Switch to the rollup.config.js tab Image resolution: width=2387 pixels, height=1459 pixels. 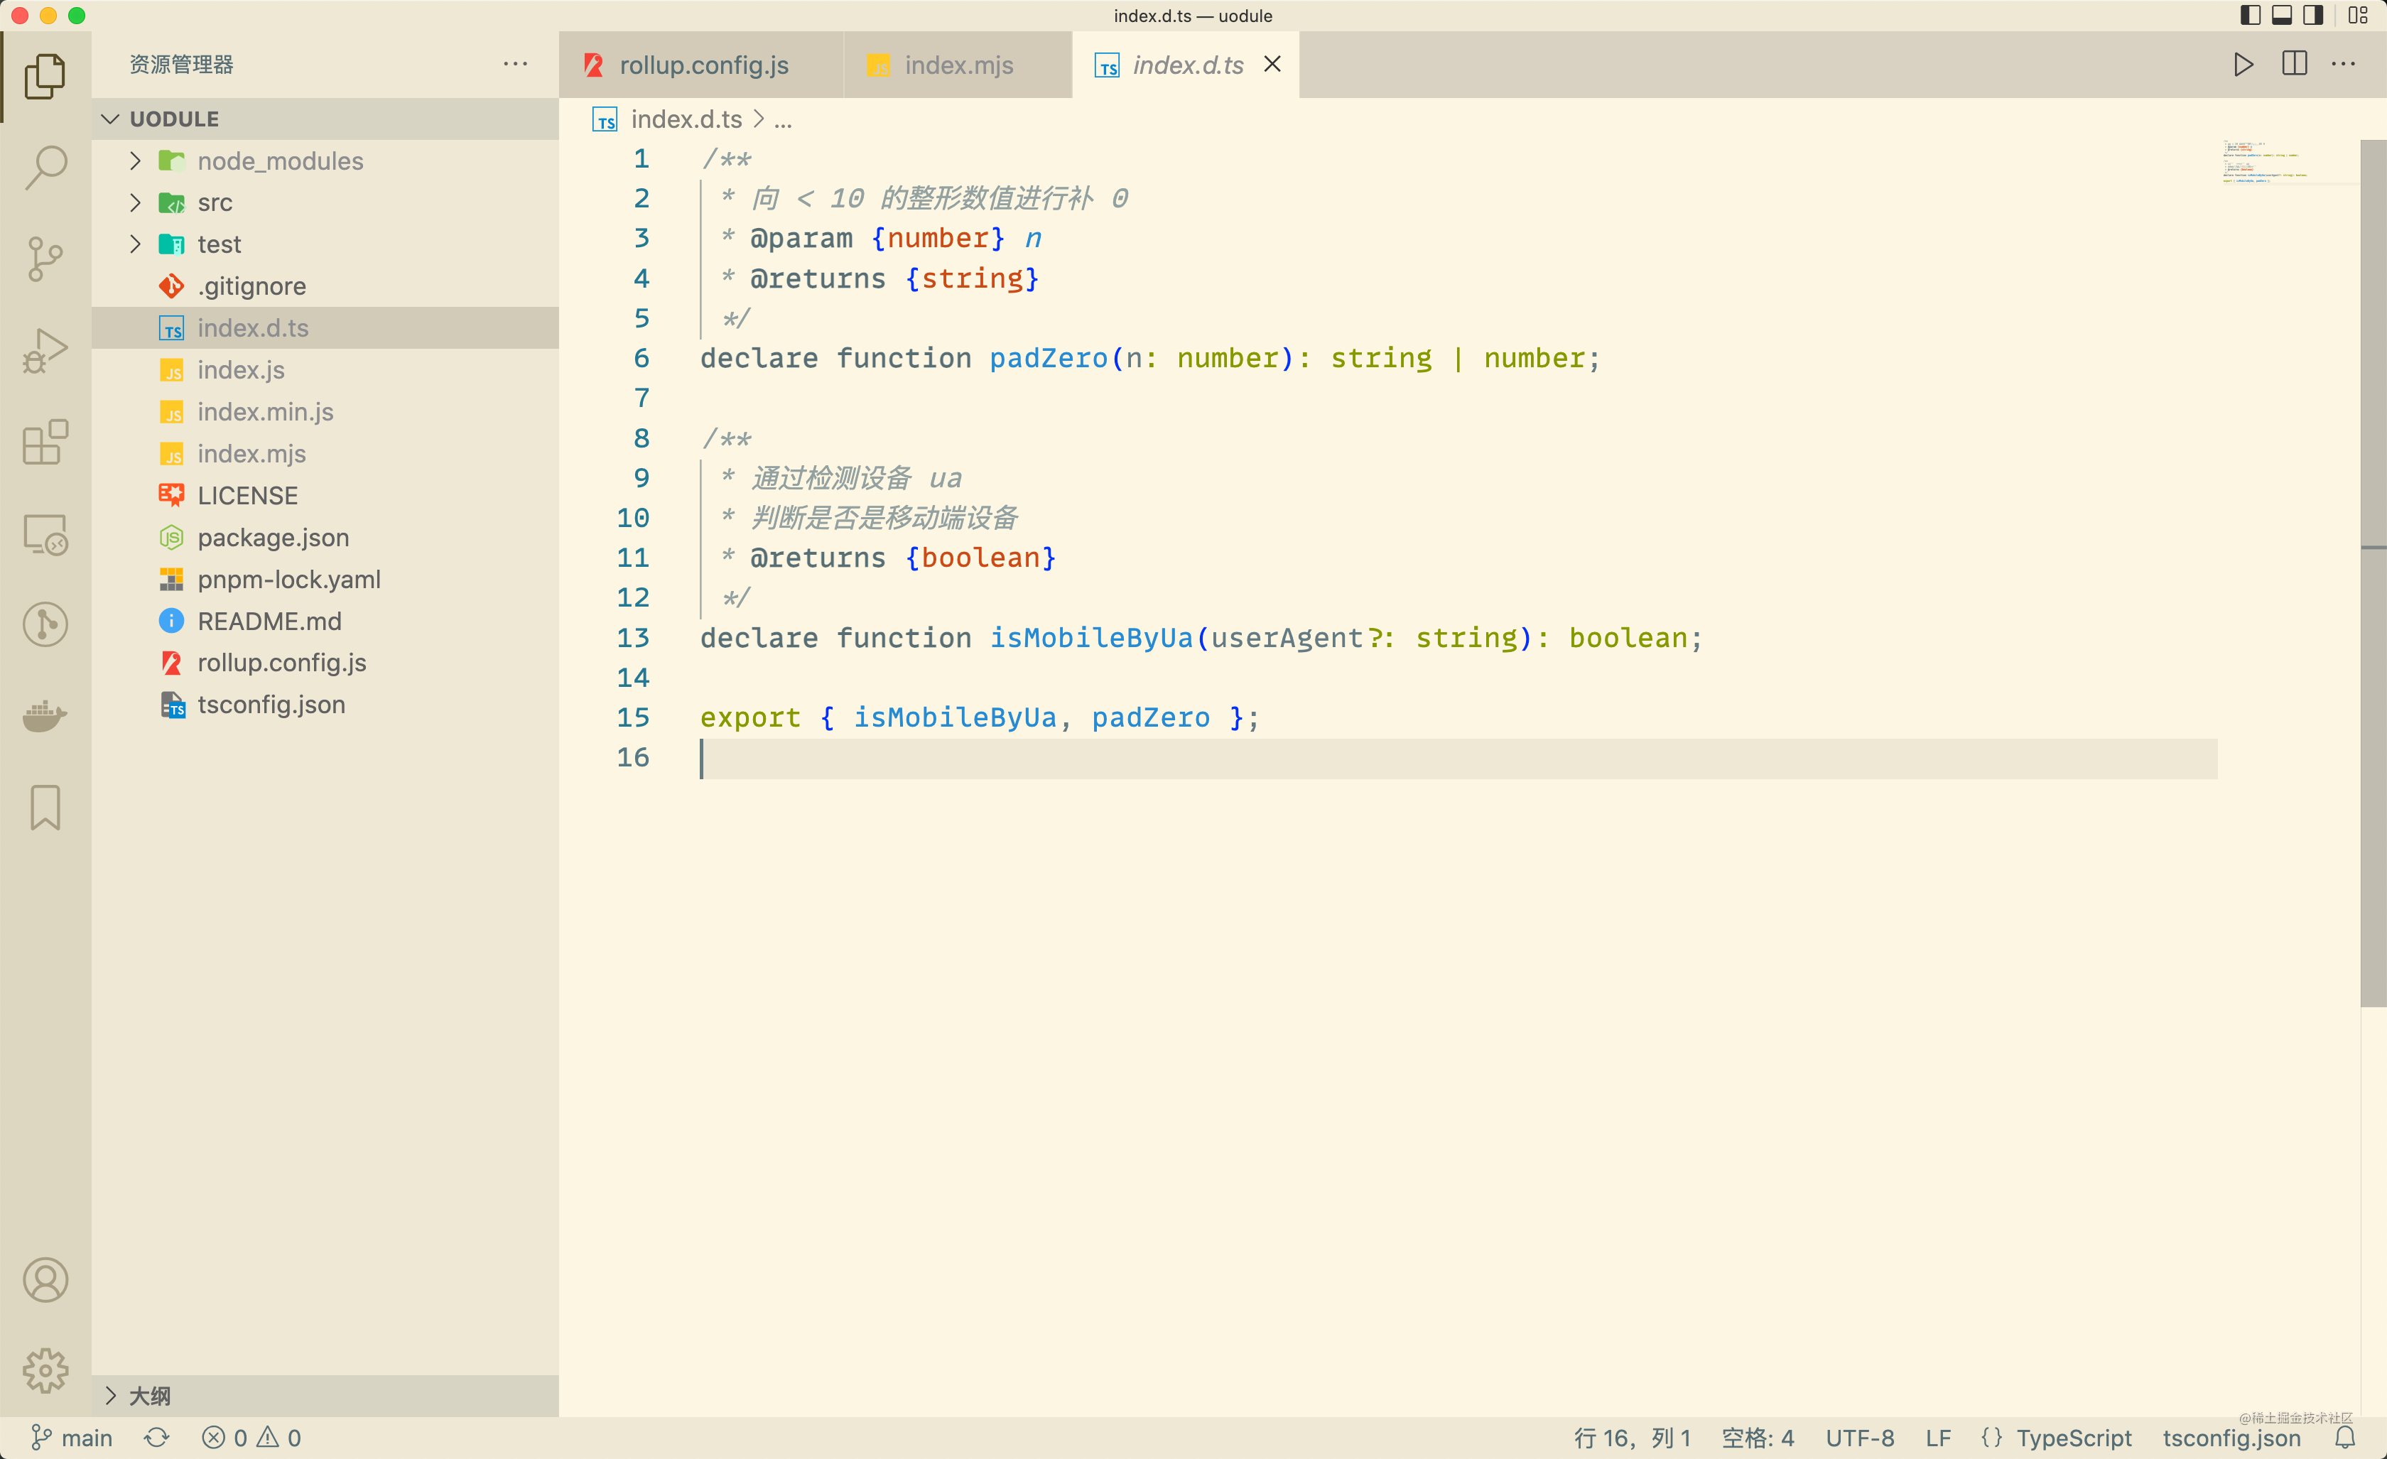click(x=704, y=65)
